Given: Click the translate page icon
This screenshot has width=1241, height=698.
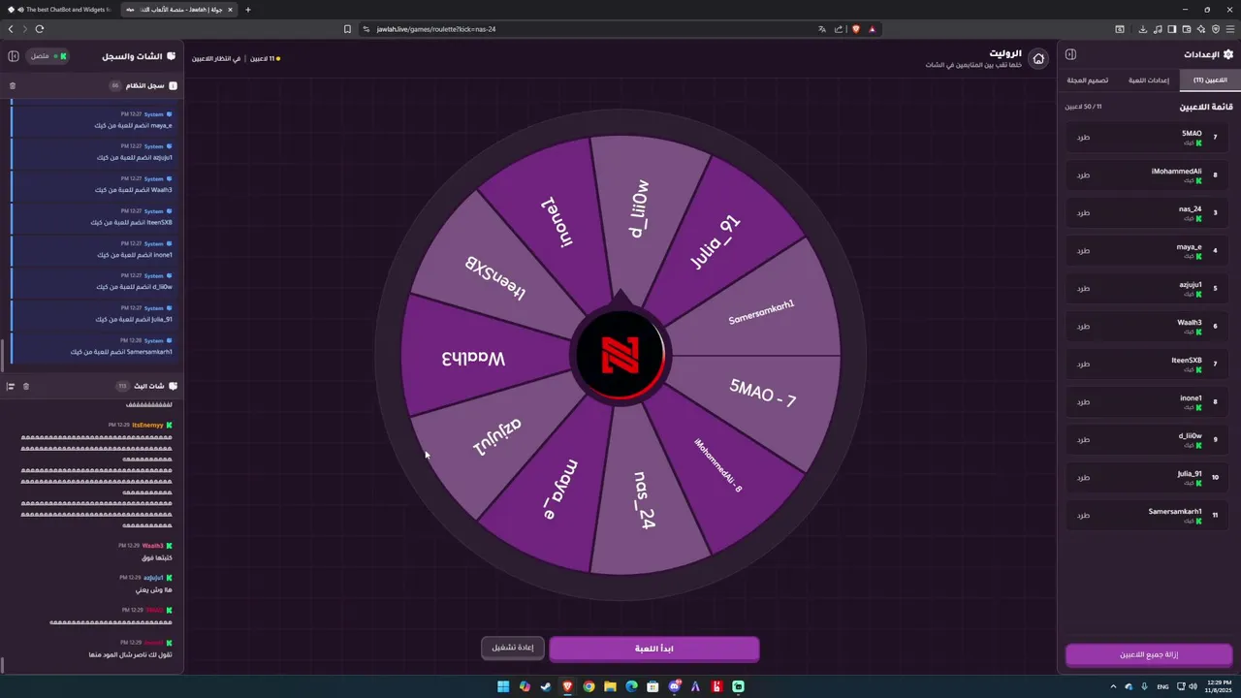Looking at the screenshot, I should point(822,29).
